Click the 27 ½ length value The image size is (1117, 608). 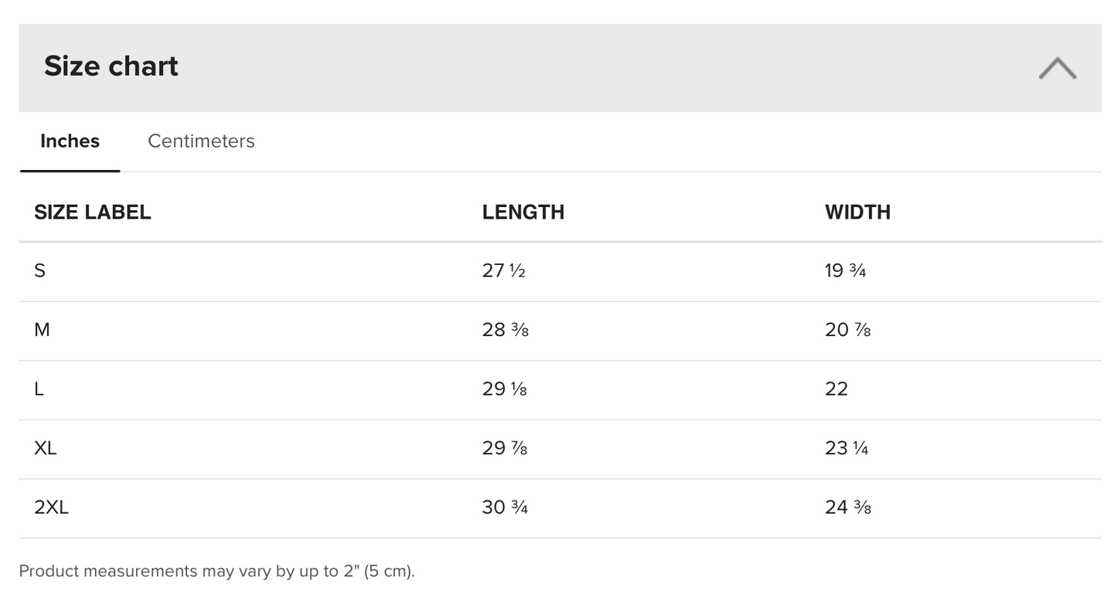(503, 271)
